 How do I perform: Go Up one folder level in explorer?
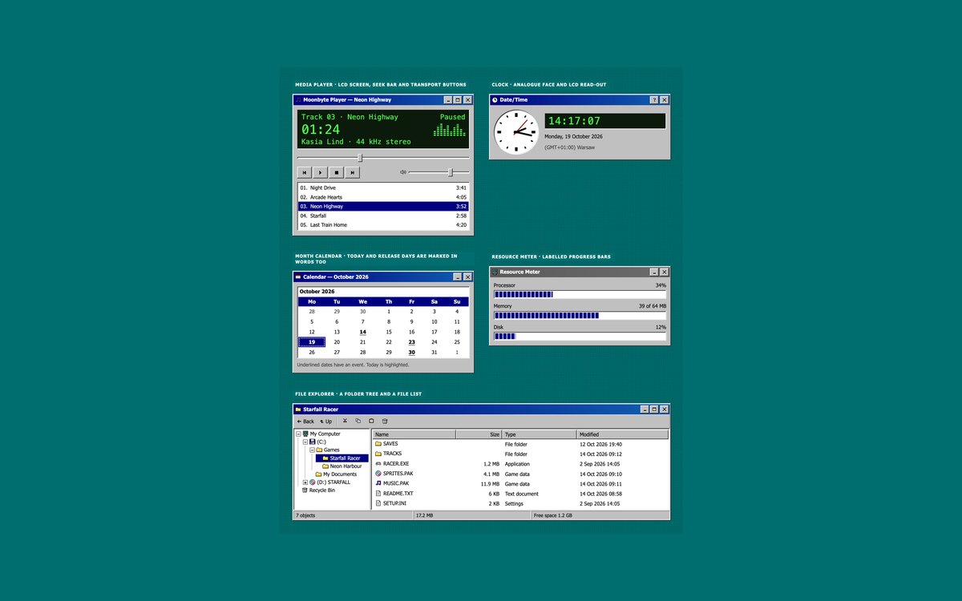click(325, 421)
